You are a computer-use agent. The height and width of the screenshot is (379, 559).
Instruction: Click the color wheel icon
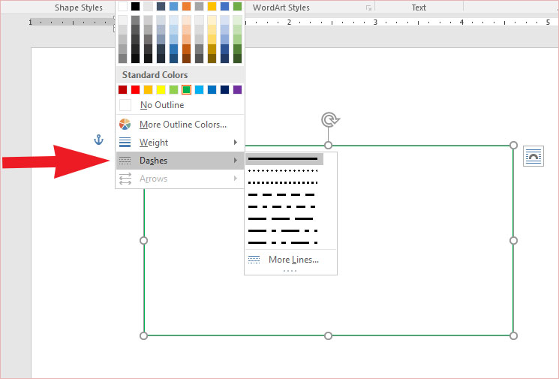(125, 125)
